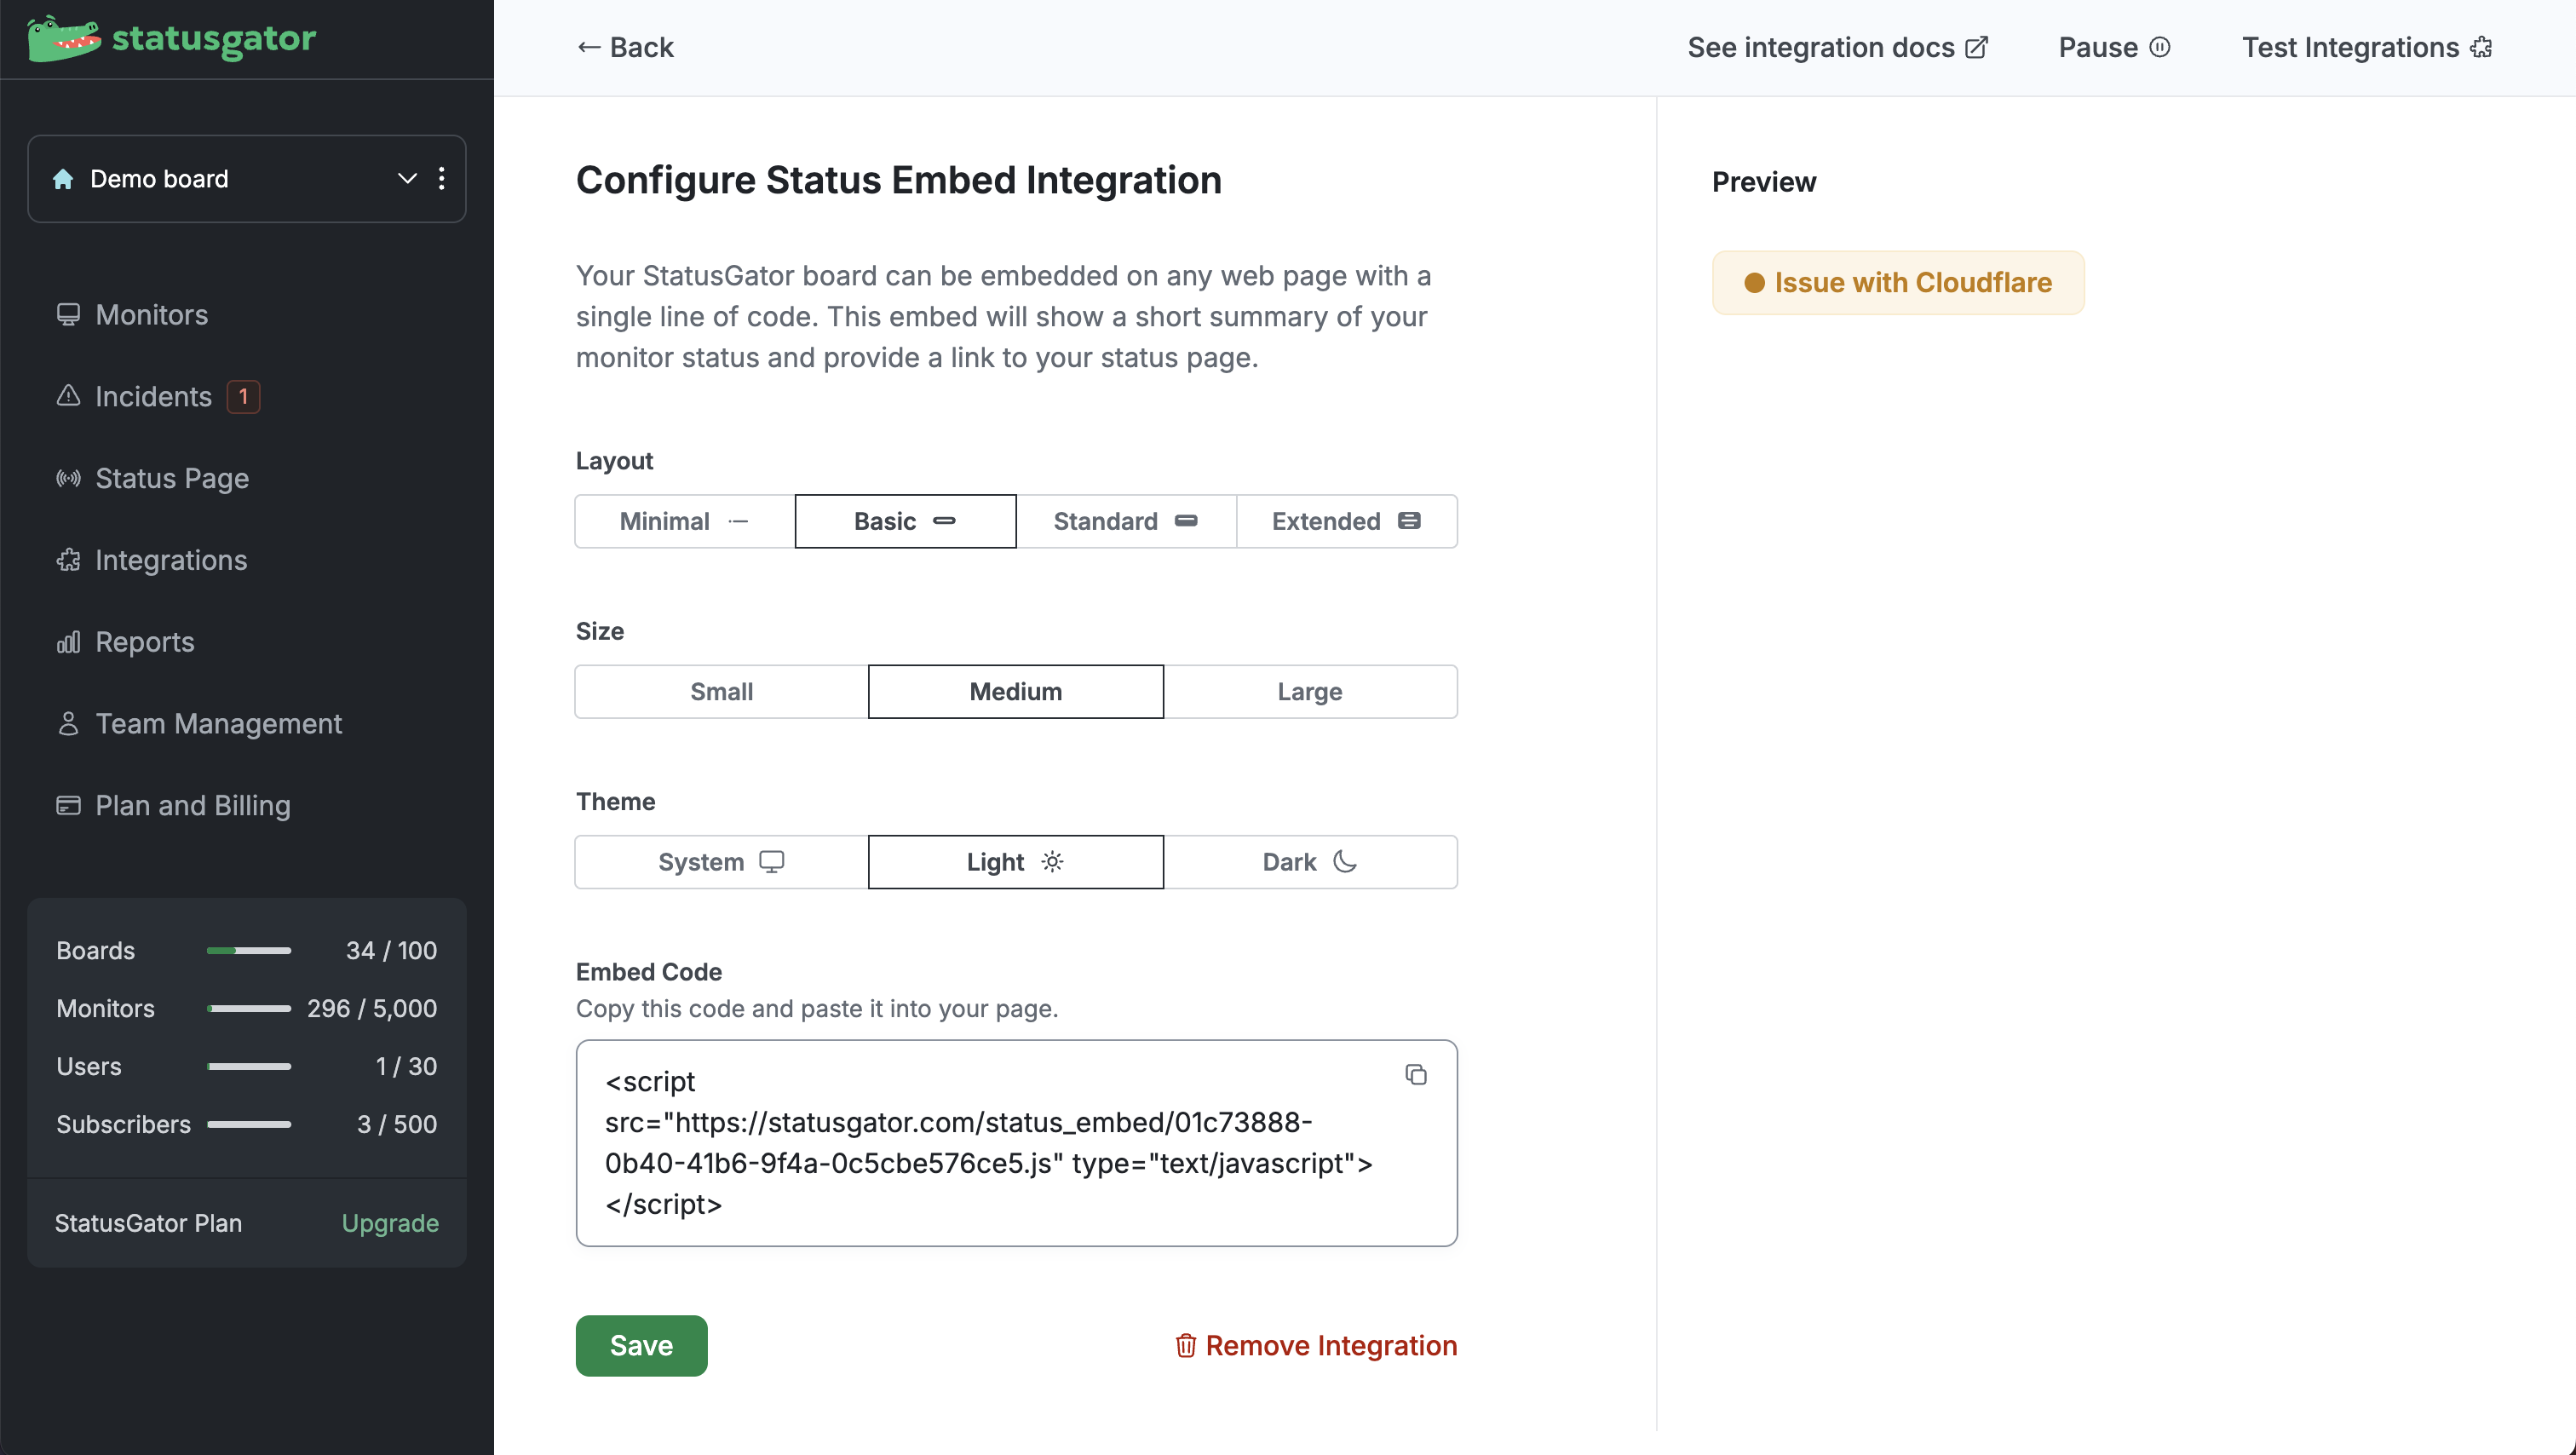Go to Team Management in the sidebar
Image resolution: width=2576 pixels, height=1455 pixels.
[x=218, y=723]
